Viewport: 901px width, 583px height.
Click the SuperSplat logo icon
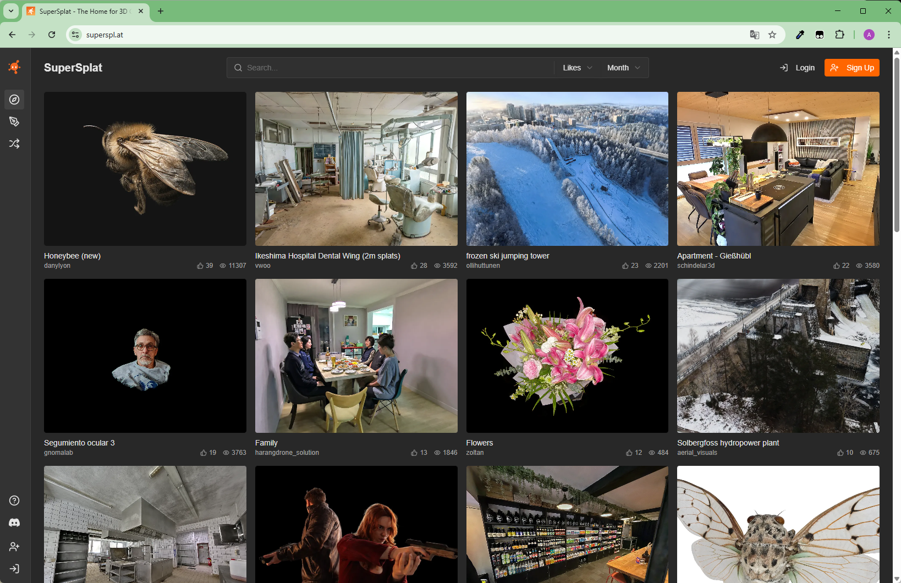[14, 67]
